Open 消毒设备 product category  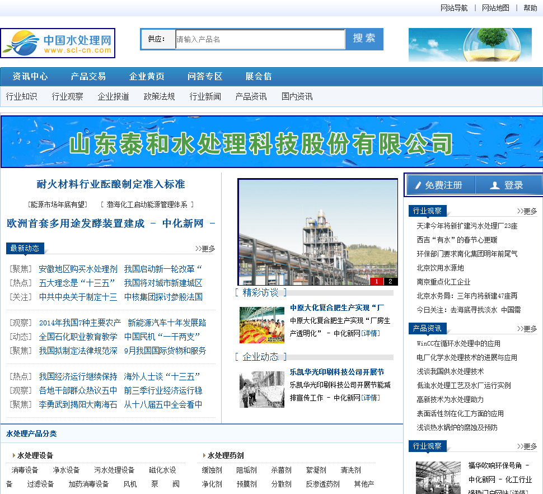coord(25,470)
